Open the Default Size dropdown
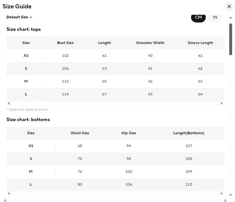The height and width of the screenshot is (202, 235). 20,17
